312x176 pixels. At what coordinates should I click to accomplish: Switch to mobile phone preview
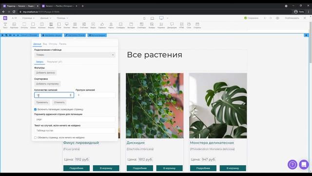[144, 18]
